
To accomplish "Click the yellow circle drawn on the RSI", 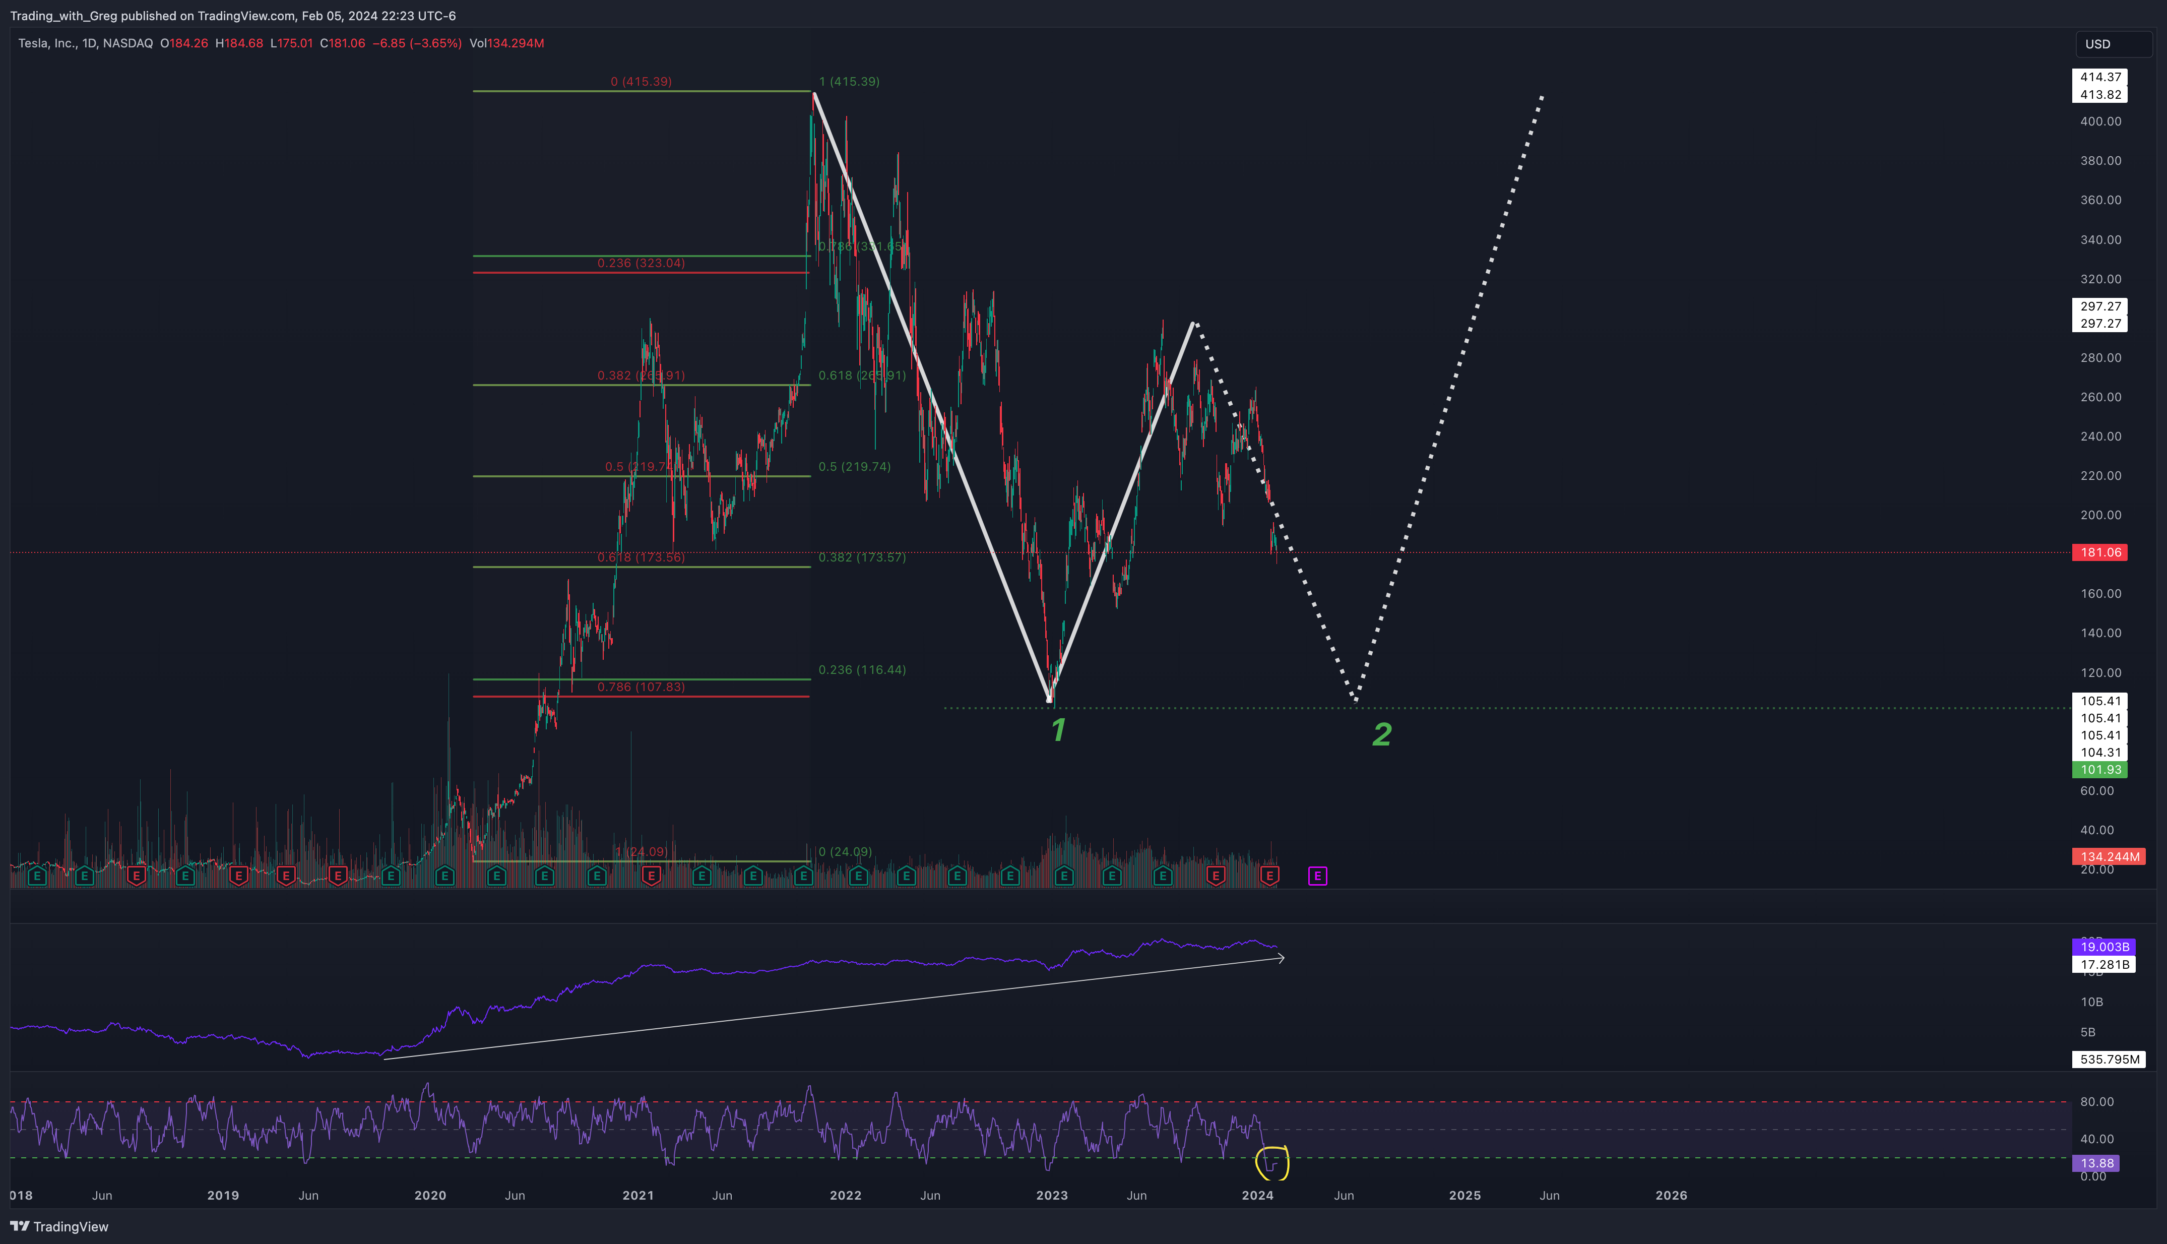I will click(1272, 1163).
